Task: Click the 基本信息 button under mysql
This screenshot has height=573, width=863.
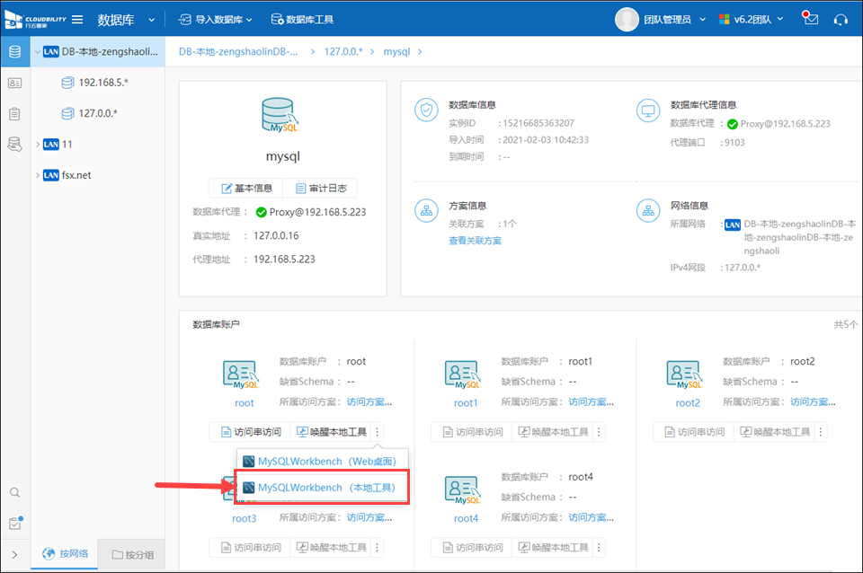Action: [245, 188]
